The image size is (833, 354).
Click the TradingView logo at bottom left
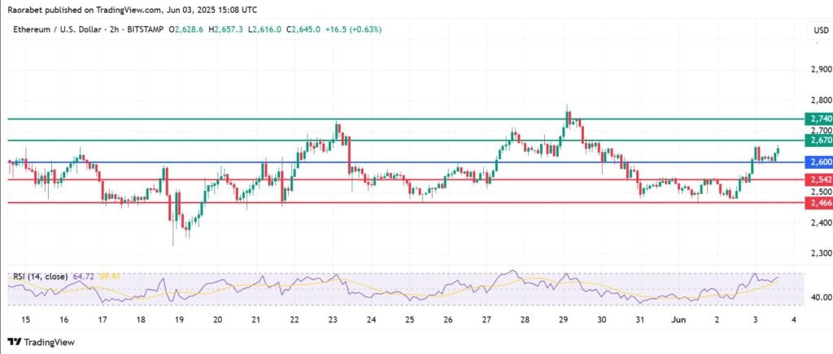[x=39, y=343]
